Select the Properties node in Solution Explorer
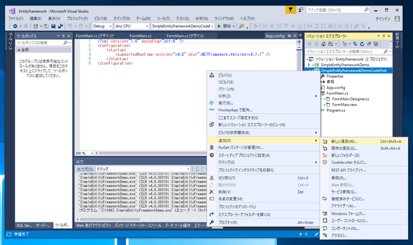The height and width of the screenshot is (245, 413). (x=335, y=76)
